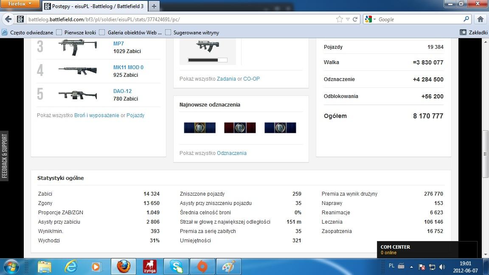Open the Odznaczenia awards link
The image size is (489, 275).
pos(232,153)
